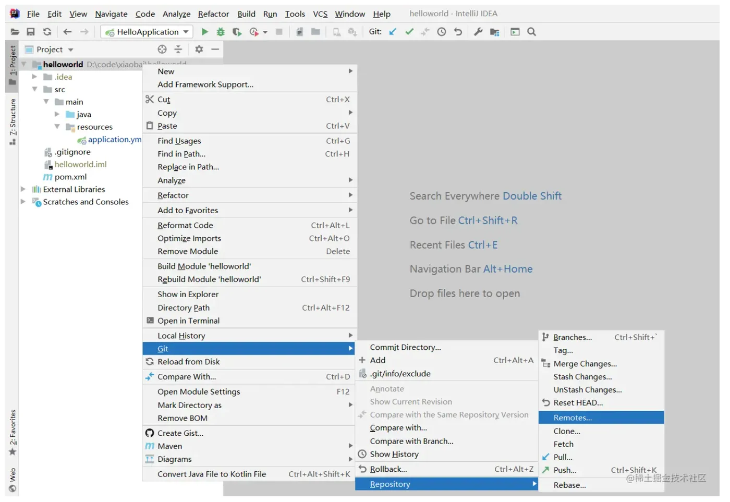Viewport: 730px width, 502px height.
Task: Click the Run with Coverage icon
Action: coord(237,32)
